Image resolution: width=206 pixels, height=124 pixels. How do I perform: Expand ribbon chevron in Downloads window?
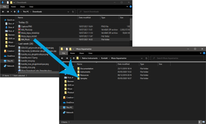point(127,6)
